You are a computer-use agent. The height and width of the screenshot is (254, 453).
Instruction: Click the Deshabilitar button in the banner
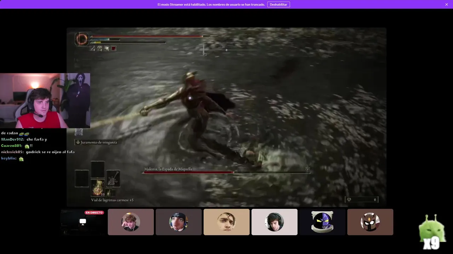pos(279,5)
